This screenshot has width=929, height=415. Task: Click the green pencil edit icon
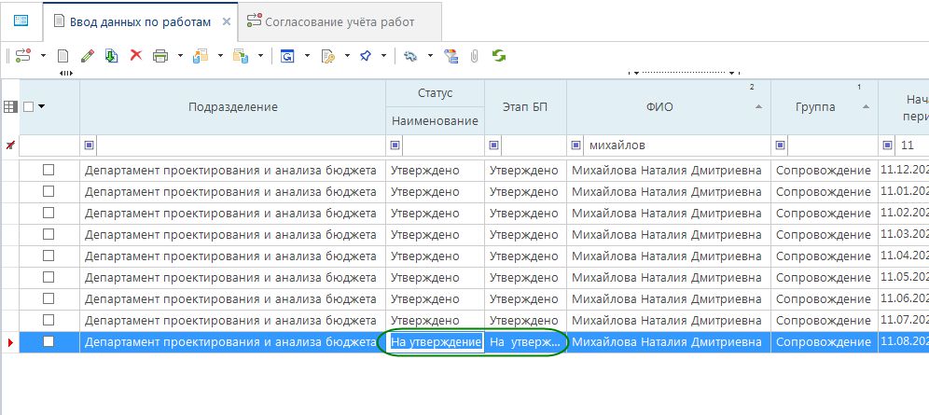(88, 56)
